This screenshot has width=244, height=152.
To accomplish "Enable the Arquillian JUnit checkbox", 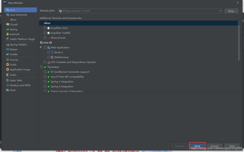I will pos(45,28).
